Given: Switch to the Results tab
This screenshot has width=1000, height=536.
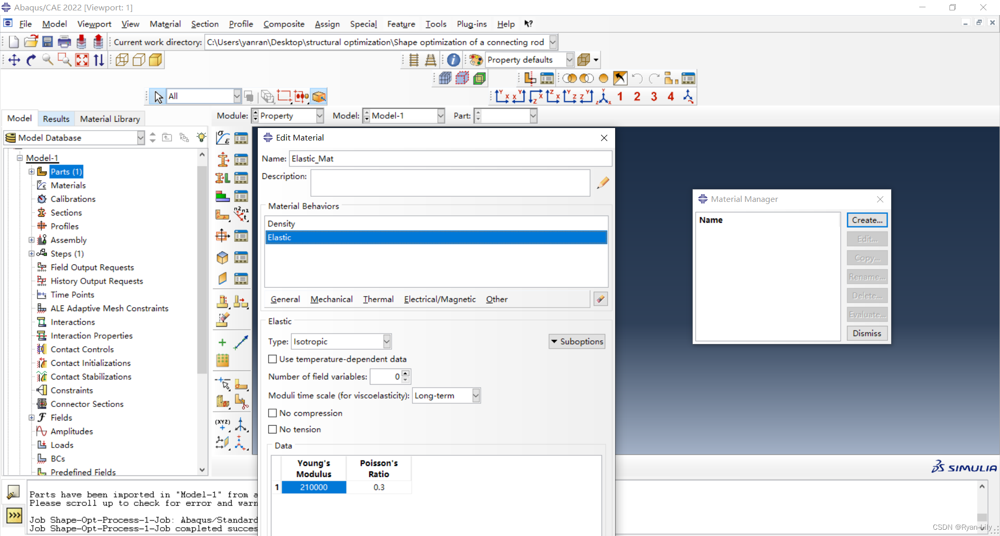Looking at the screenshot, I should [56, 119].
